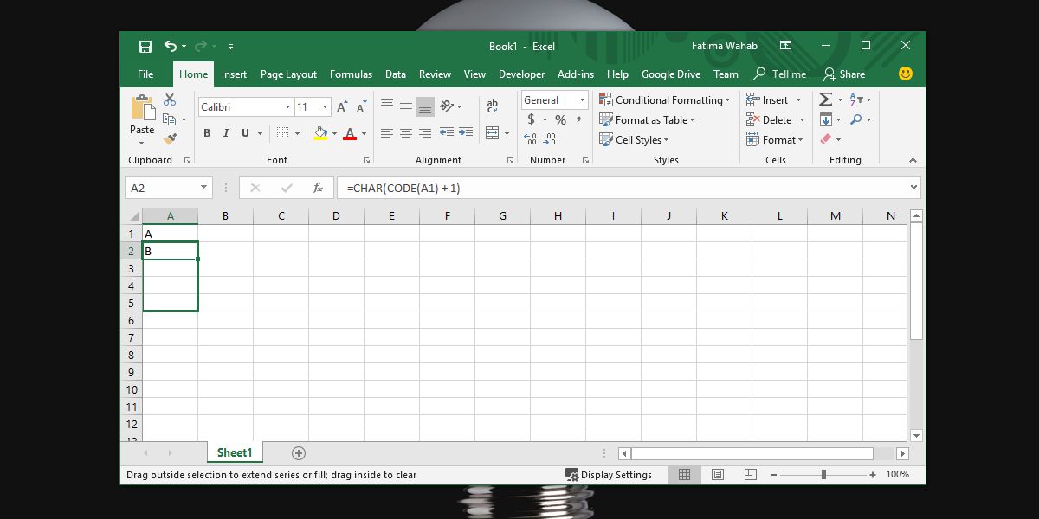Open the Developer ribbon tab
Image resolution: width=1039 pixels, height=519 pixels.
point(521,74)
